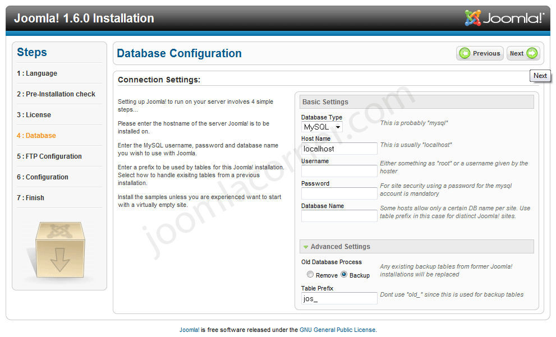Go to step 3: License
This screenshot has height=337, width=556.
coord(34,115)
